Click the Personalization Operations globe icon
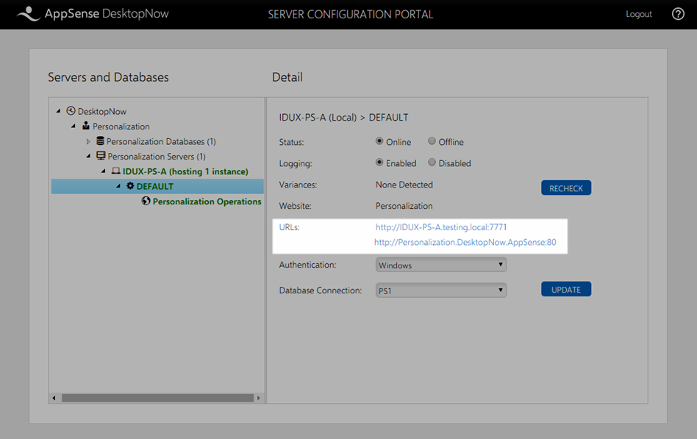The width and height of the screenshot is (697, 439). tap(146, 201)
